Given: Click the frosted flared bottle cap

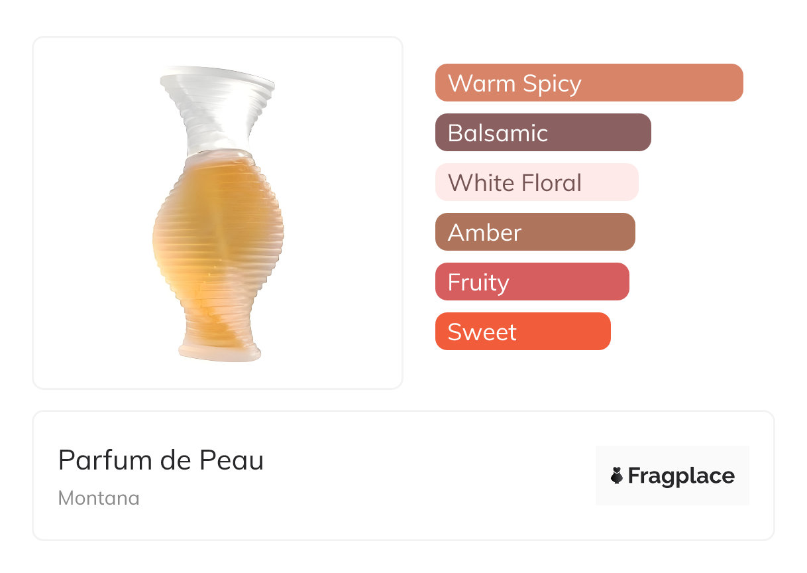Looking at the screenshot, I should [217, 78].
